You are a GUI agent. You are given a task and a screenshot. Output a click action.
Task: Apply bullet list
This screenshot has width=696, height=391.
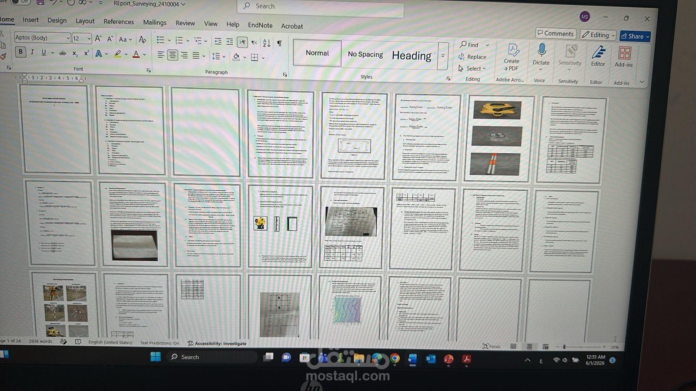point(161,40)
